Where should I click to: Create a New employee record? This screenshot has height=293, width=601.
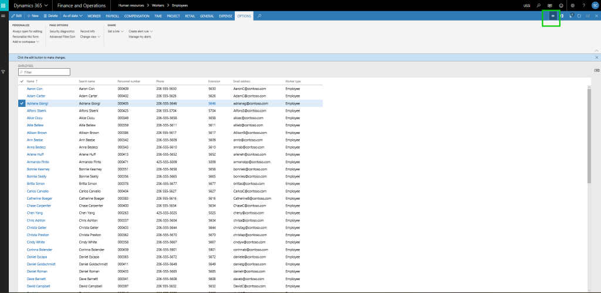[33, 16]
